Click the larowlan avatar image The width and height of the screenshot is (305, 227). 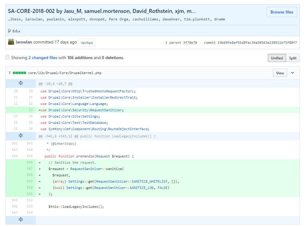point(11,42)
